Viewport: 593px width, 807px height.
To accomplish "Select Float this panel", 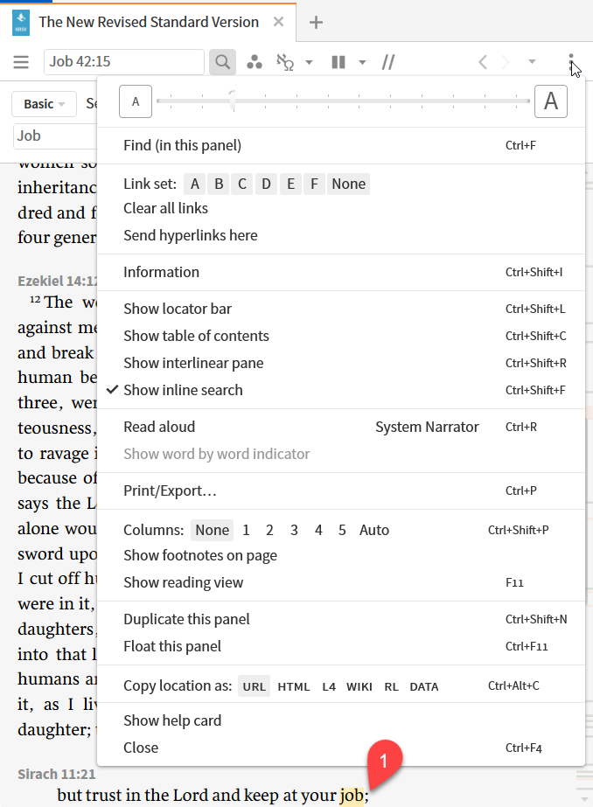I will 341,646.
